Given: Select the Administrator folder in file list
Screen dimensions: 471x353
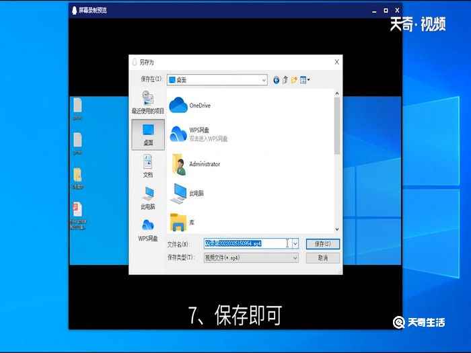Looking at the screenshot, I should coord(196,164).
